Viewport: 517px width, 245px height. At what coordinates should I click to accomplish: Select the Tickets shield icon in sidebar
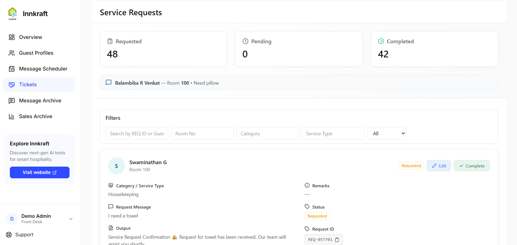pyautogui.click(x=12, y=85)
